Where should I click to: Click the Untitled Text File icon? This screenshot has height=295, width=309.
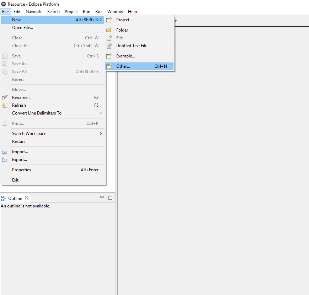[x=109, y=46]
